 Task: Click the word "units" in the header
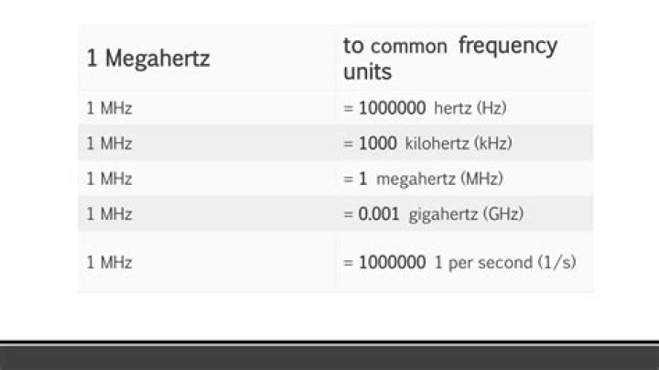point(367,71)
